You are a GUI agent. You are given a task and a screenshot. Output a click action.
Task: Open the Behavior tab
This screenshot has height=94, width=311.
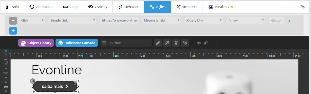tap(128, 7)
